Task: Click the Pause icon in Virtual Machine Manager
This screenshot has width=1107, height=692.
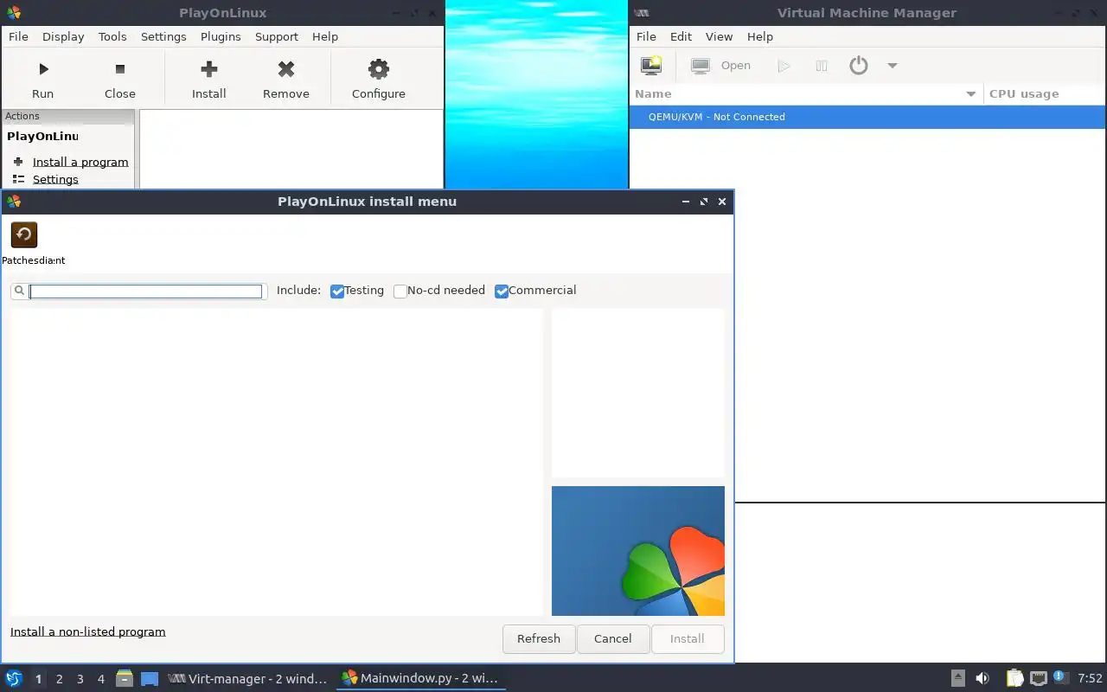Action: [x=822, y=66]
